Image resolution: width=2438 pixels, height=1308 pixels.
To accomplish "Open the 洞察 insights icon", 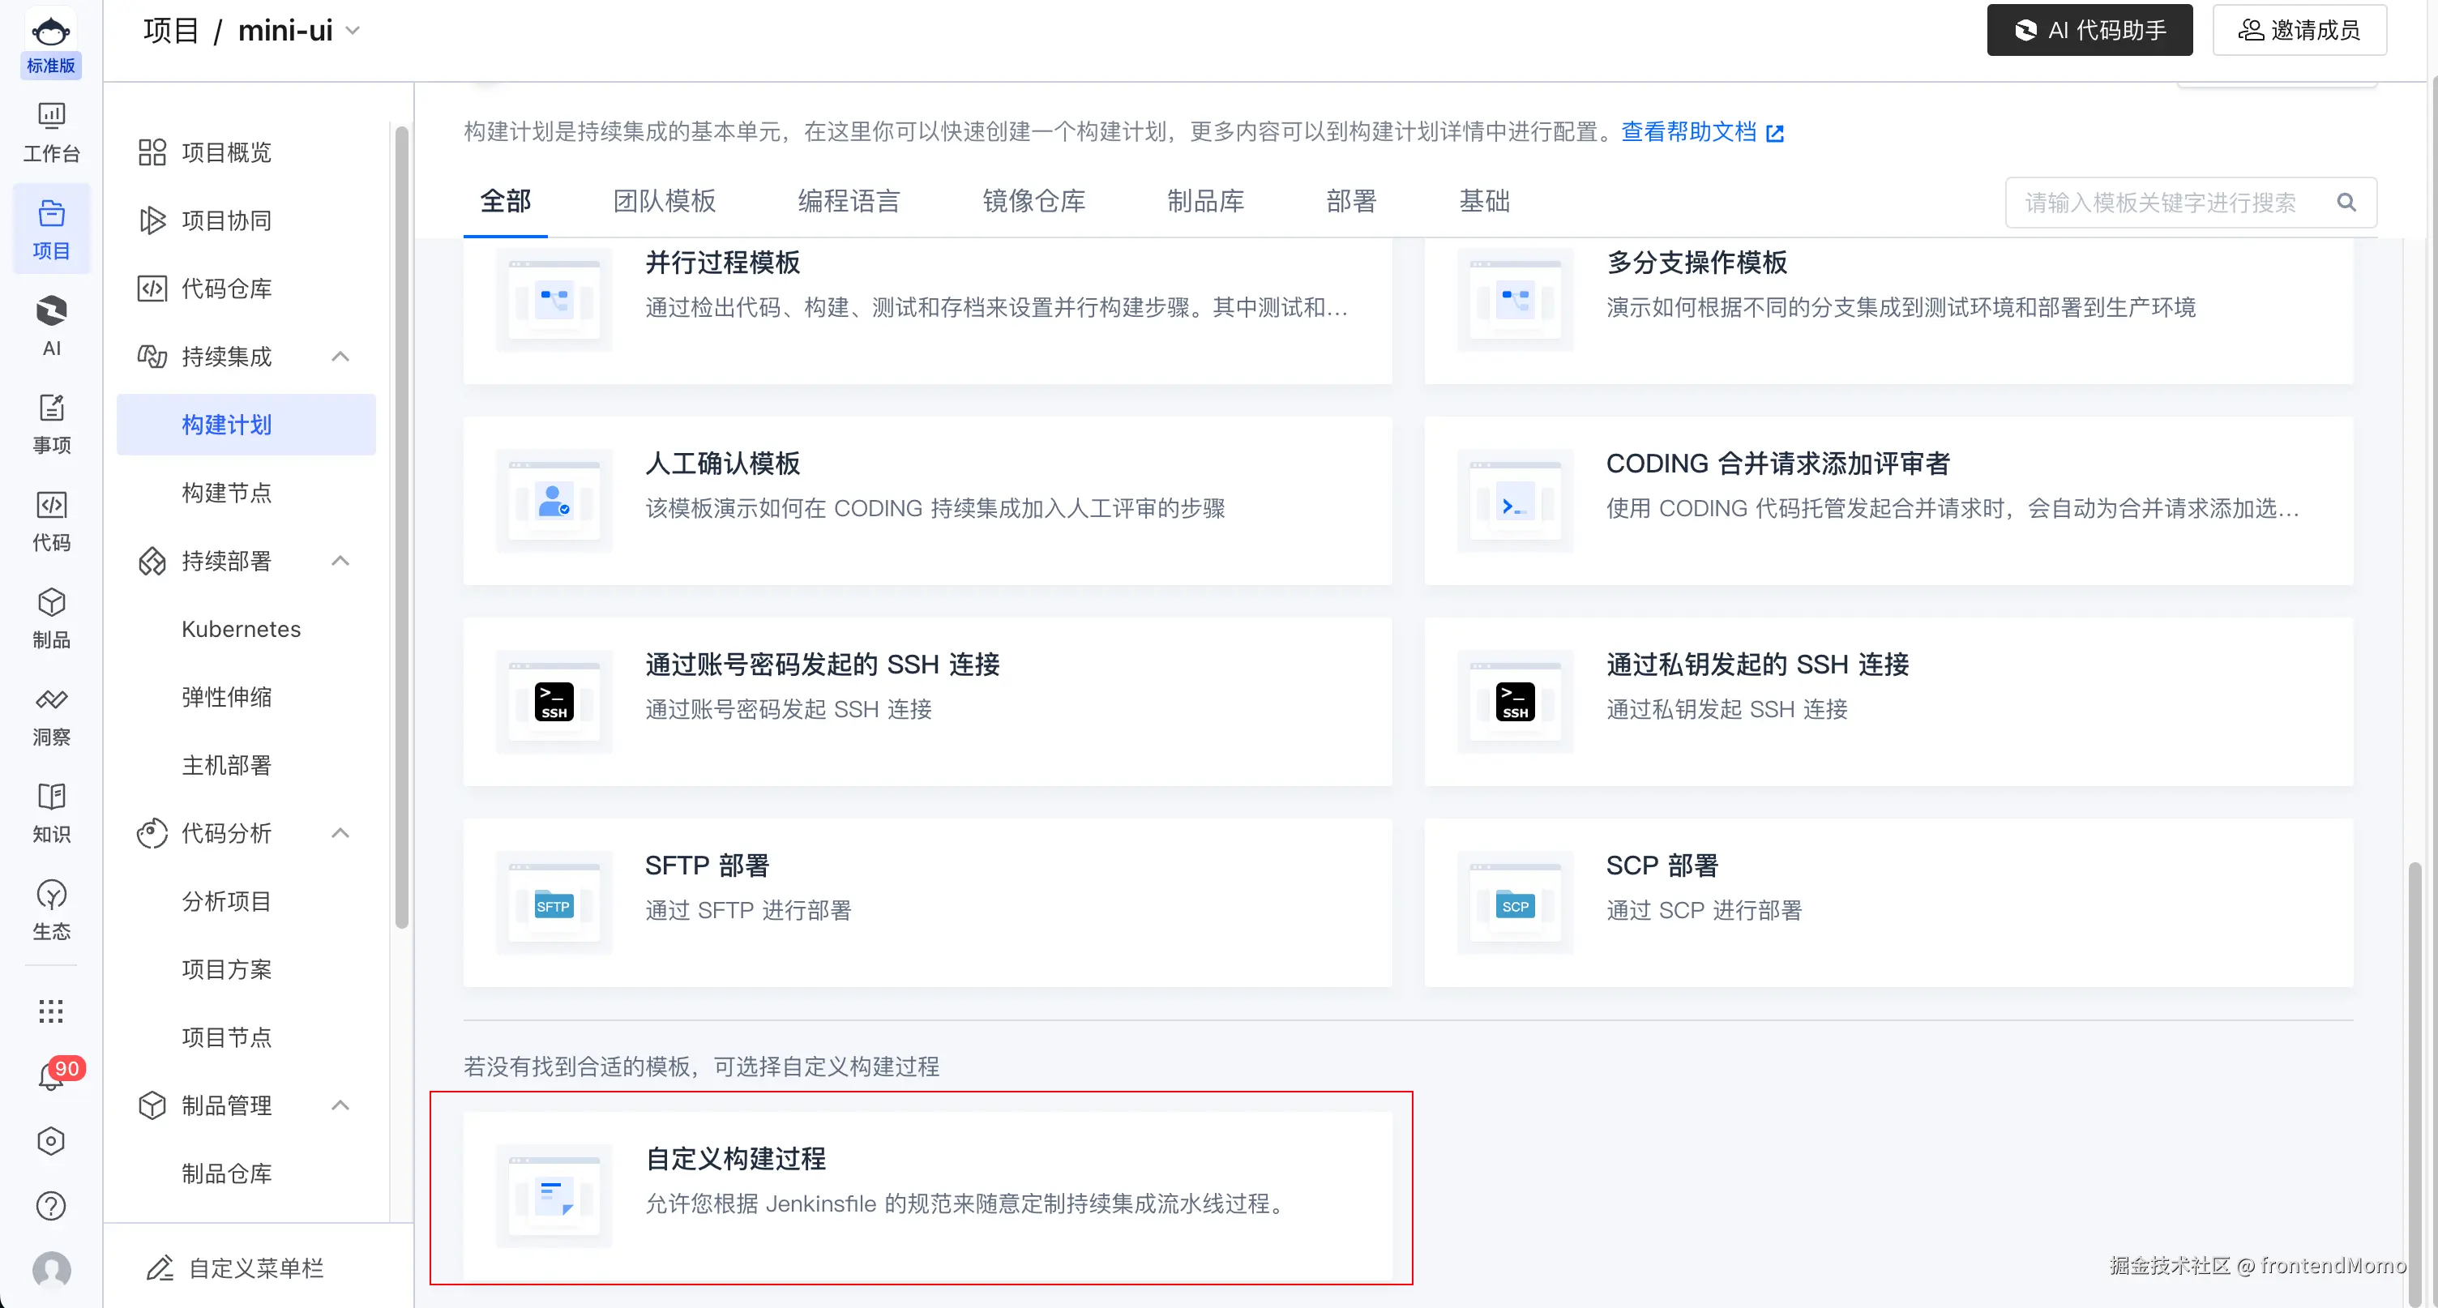I will 51,715.
